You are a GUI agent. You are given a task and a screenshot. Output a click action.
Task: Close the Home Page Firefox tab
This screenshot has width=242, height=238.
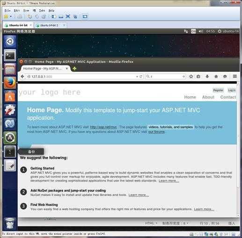[x=67, y=69]
